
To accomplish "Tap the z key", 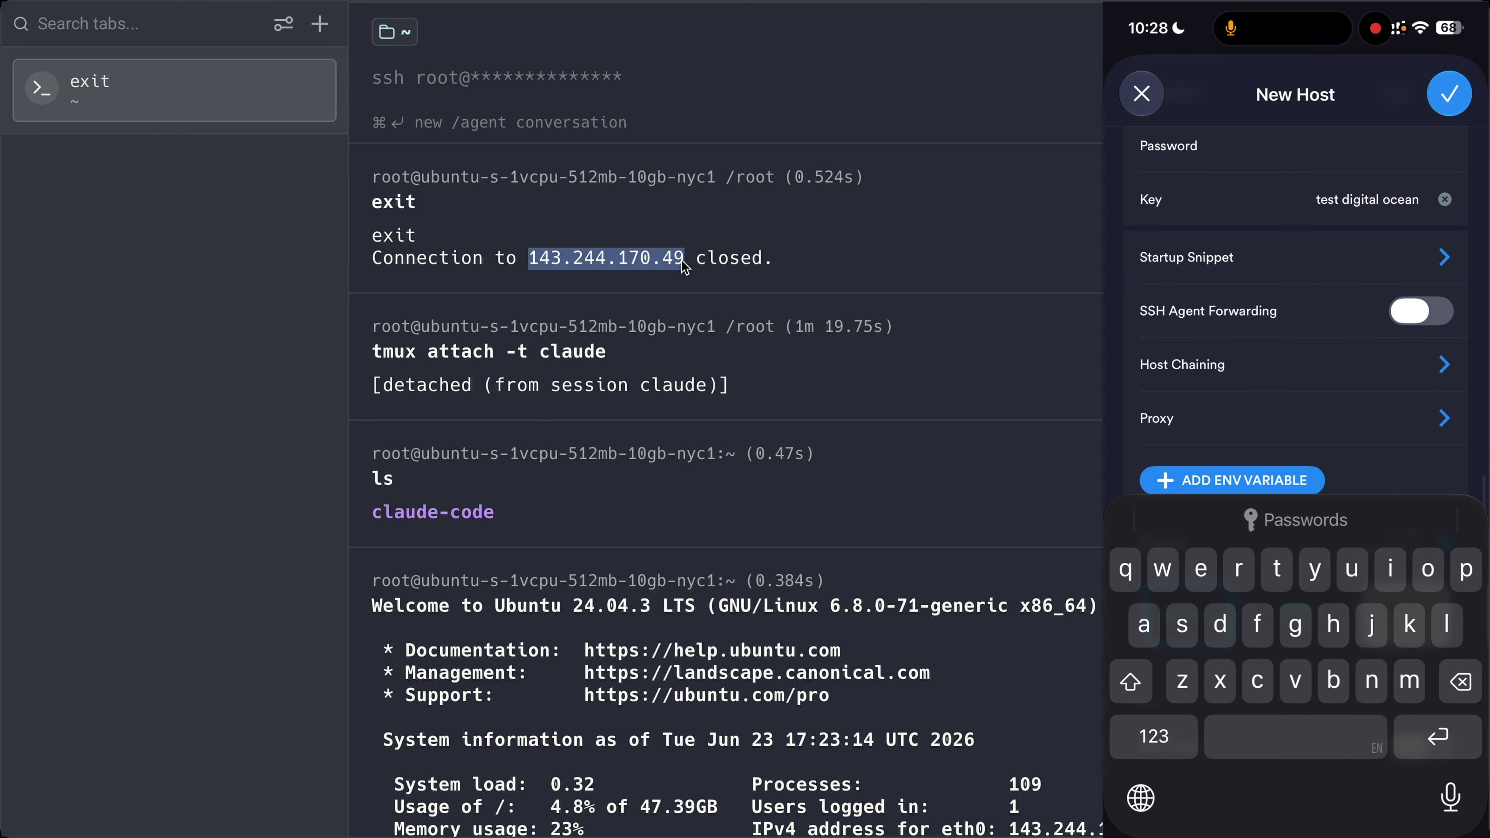I will point(1182,681).
